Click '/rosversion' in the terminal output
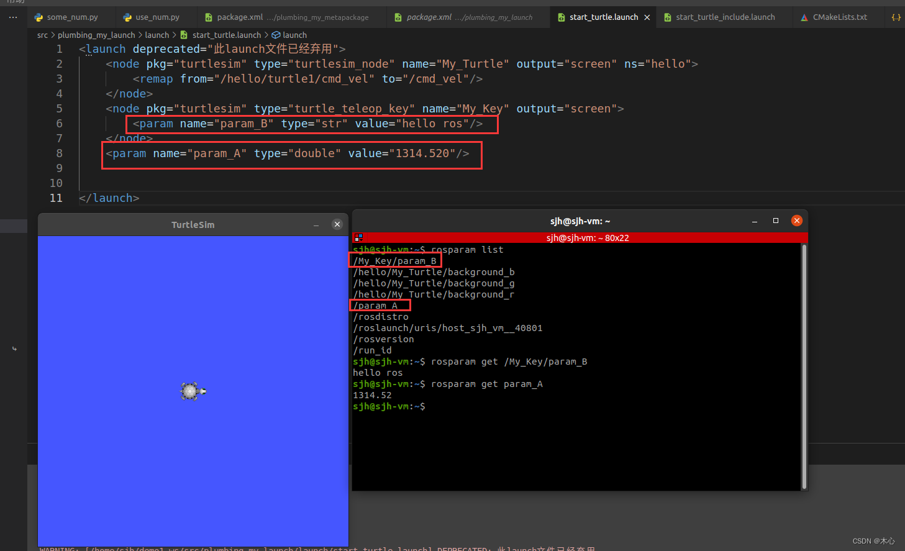 (383, 339)
